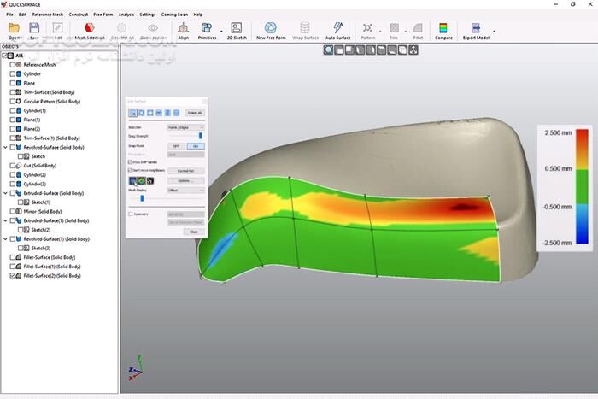Open the Analysis menu

(x=126, y=15)
